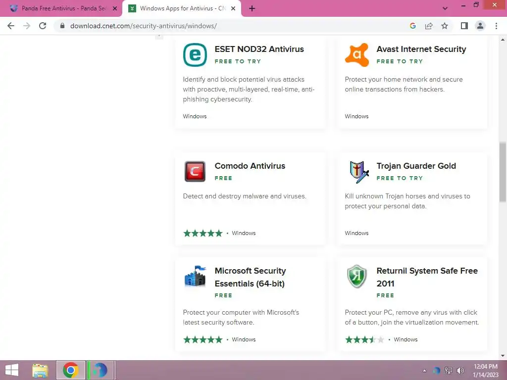
Task: Click the Returnil System Safe green shield icon
Action: (357, 276)
